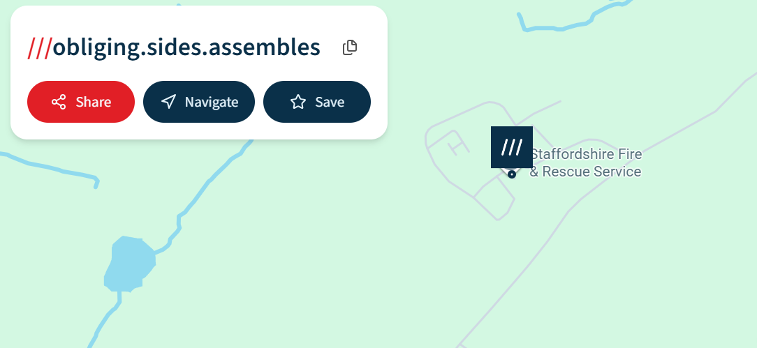The width and height of the screenshot is (757, 348).
Task: Click the Staffordshire Fire & Rescue Service label
Action: (585, 163)
